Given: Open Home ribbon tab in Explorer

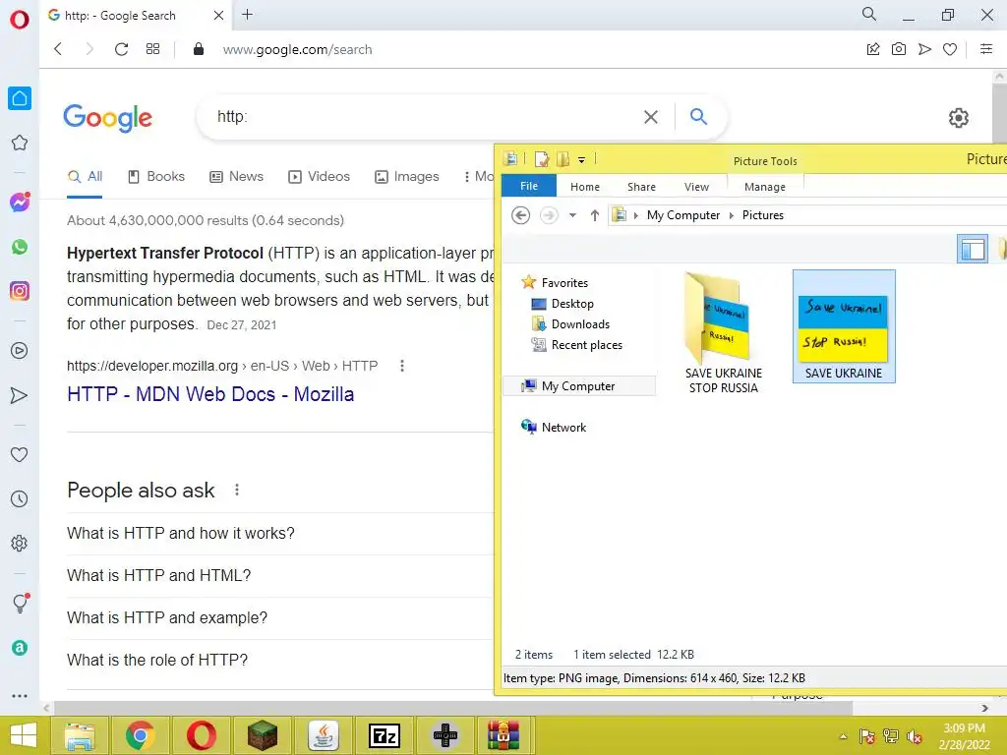Looking at the screenshot, I should pyautogui.click(x=584, y=187).
